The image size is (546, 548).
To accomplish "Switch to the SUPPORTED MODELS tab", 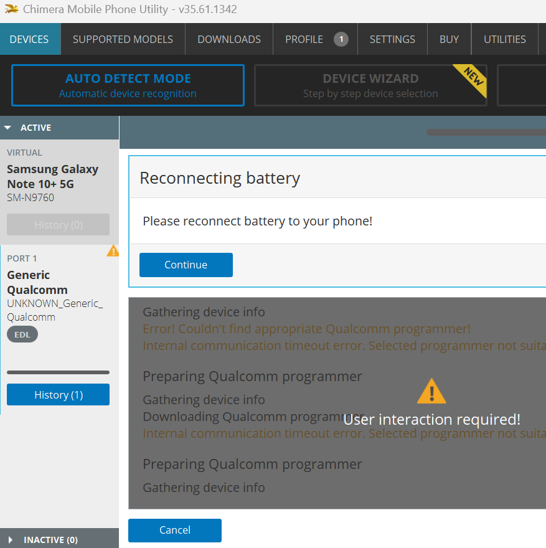I will tap(123, 39).
